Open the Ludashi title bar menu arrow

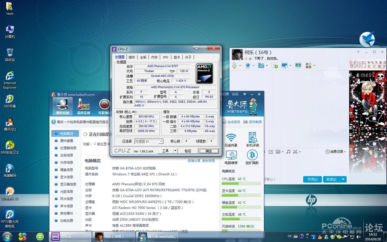[245, 94]
